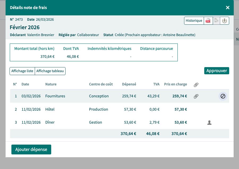The height and width of the screenshot is (169, 239).
Task: Click the Conception cost center cell
Action: coord(99,96)
